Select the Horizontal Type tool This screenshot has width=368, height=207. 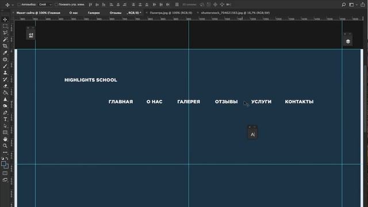click(x=5, y=119)
